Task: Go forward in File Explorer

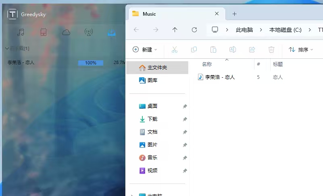Action: 156,30
